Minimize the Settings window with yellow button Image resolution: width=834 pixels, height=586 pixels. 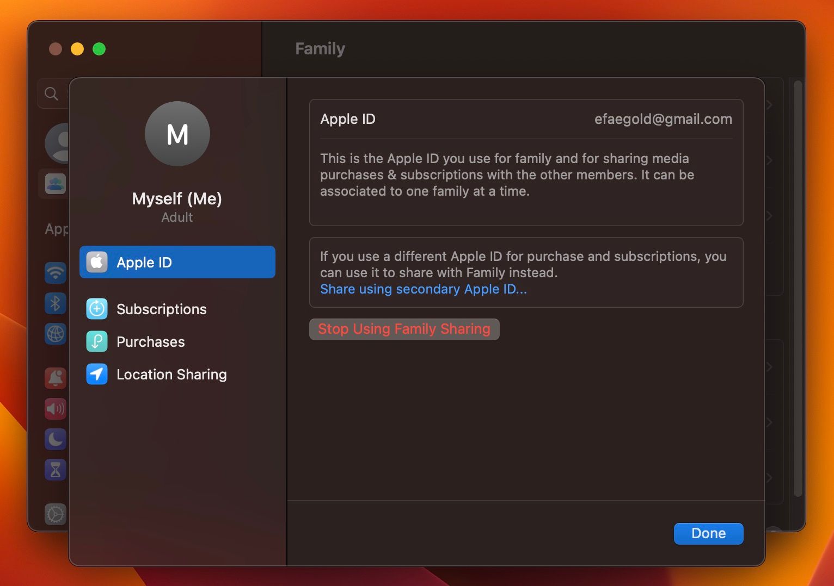coord(77,49)
